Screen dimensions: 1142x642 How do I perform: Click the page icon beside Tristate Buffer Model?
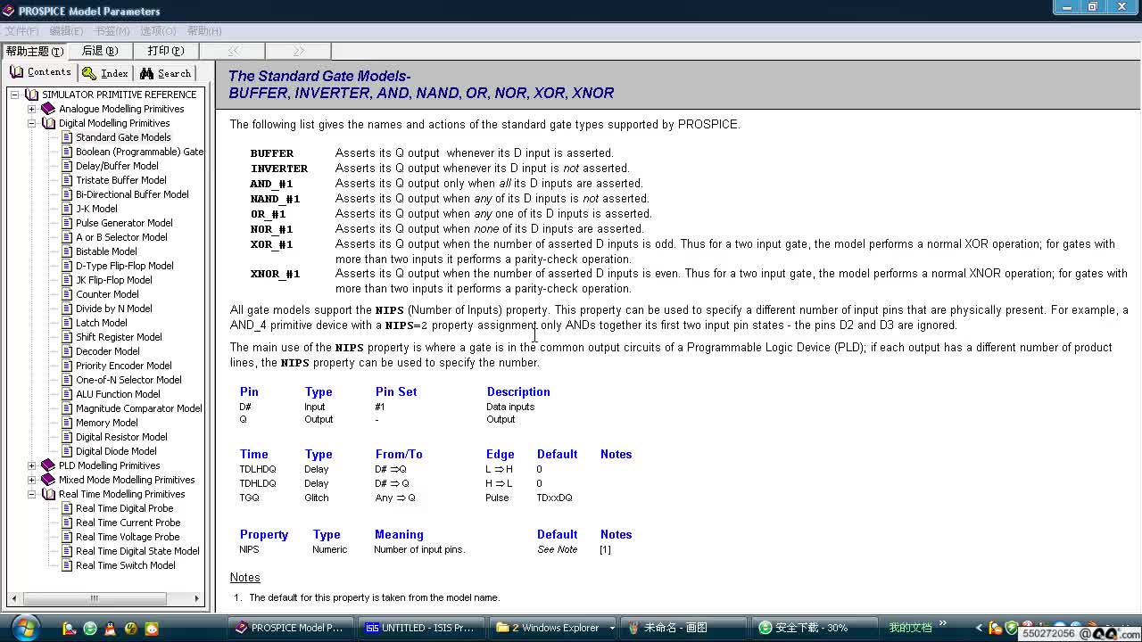pos(67,180)
